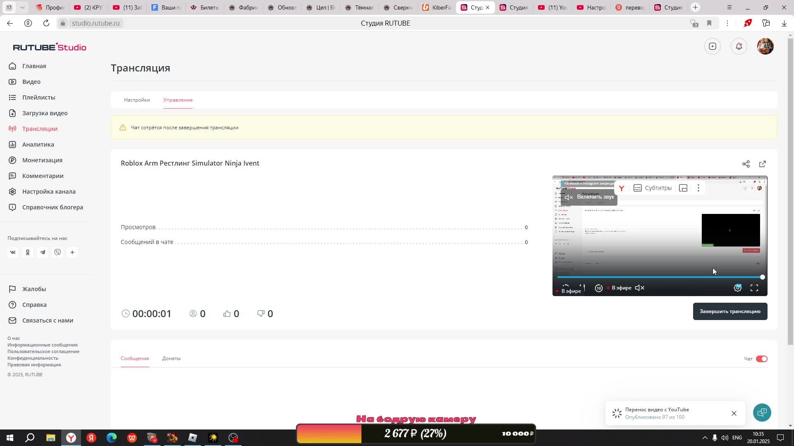Select the Управление tab
Screen dimensions: 794x446
pyautogui.click(x=178, y=100)
